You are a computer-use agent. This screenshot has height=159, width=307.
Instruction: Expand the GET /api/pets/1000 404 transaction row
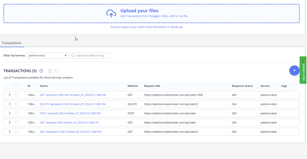point(10,95)
